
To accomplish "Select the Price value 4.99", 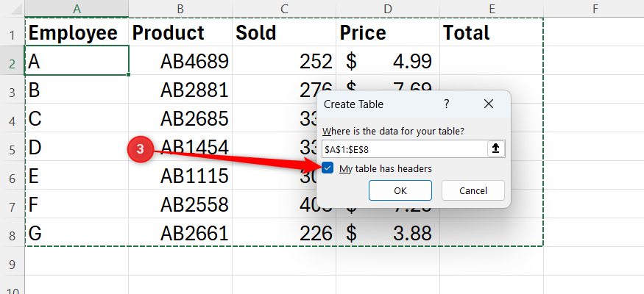I will click(x=388, y=61).
